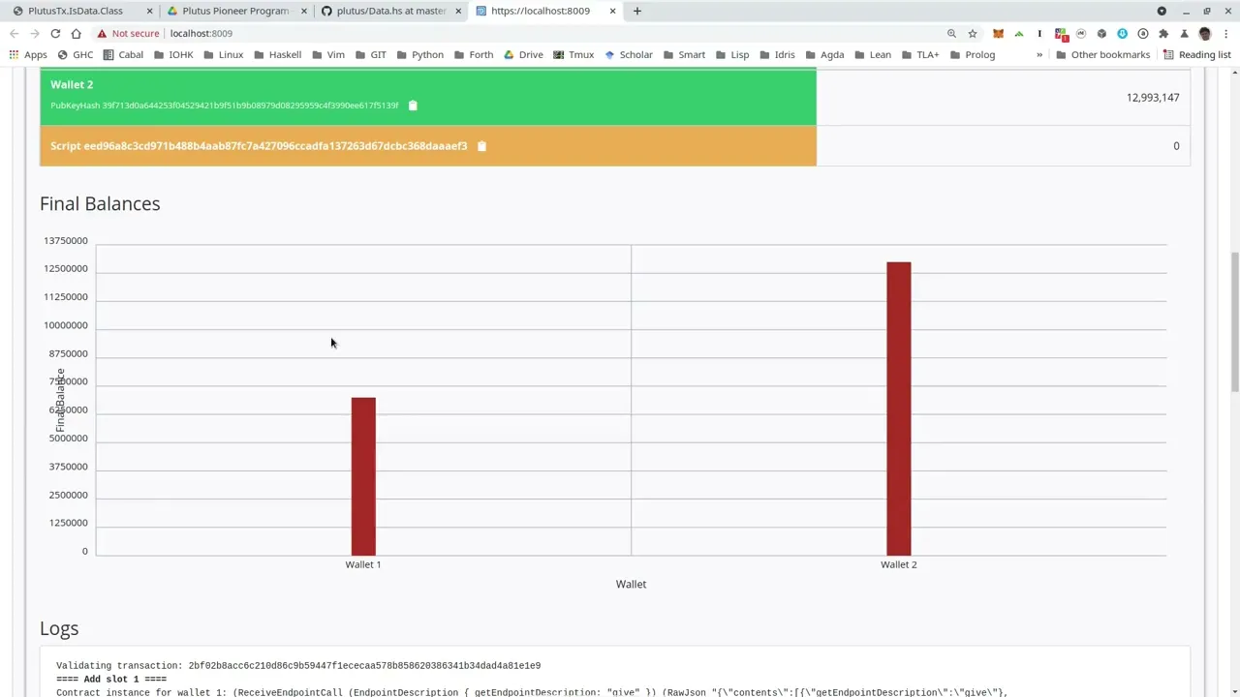Image resolution: width=1240 pixels, height=697 pixels.
Task: Open the Extensions puzzle piece menu
Action: pos(1163,34)
